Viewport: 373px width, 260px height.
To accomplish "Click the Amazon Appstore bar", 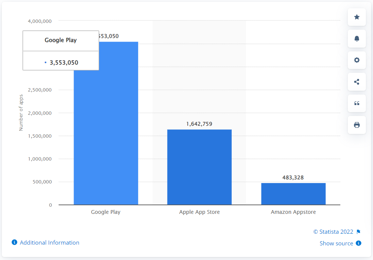I will coord(293,194).
